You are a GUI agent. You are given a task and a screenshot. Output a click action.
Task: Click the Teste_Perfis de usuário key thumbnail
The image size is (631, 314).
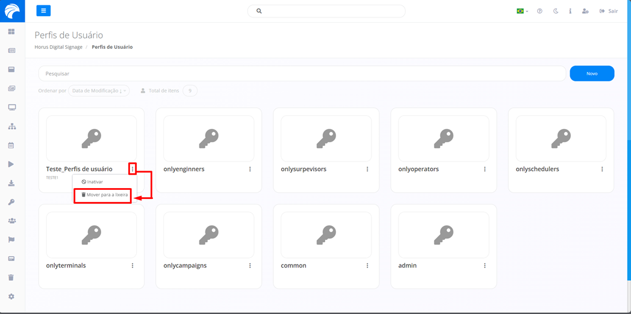pyautogui.click(x=92, y=139)
